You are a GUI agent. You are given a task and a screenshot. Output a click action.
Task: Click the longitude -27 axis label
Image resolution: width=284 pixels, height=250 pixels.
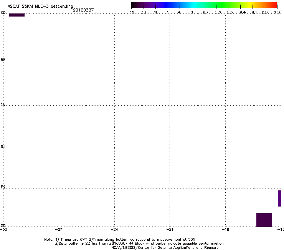[59, 230]
